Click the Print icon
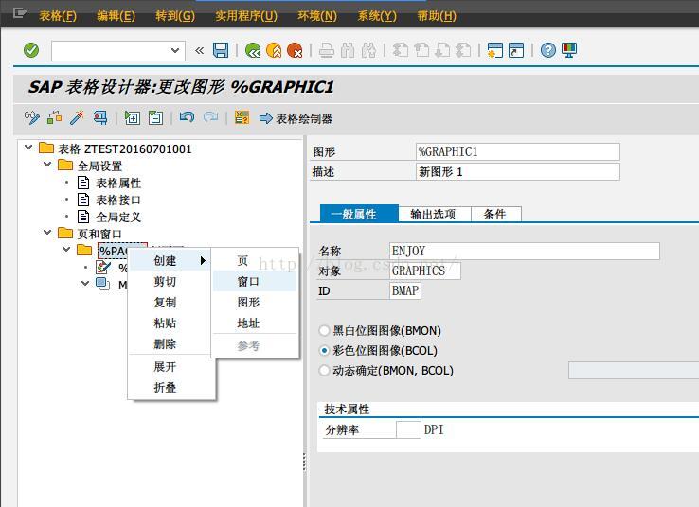The width and height of the screenshot is (699, 507). (x=327, y=50)
